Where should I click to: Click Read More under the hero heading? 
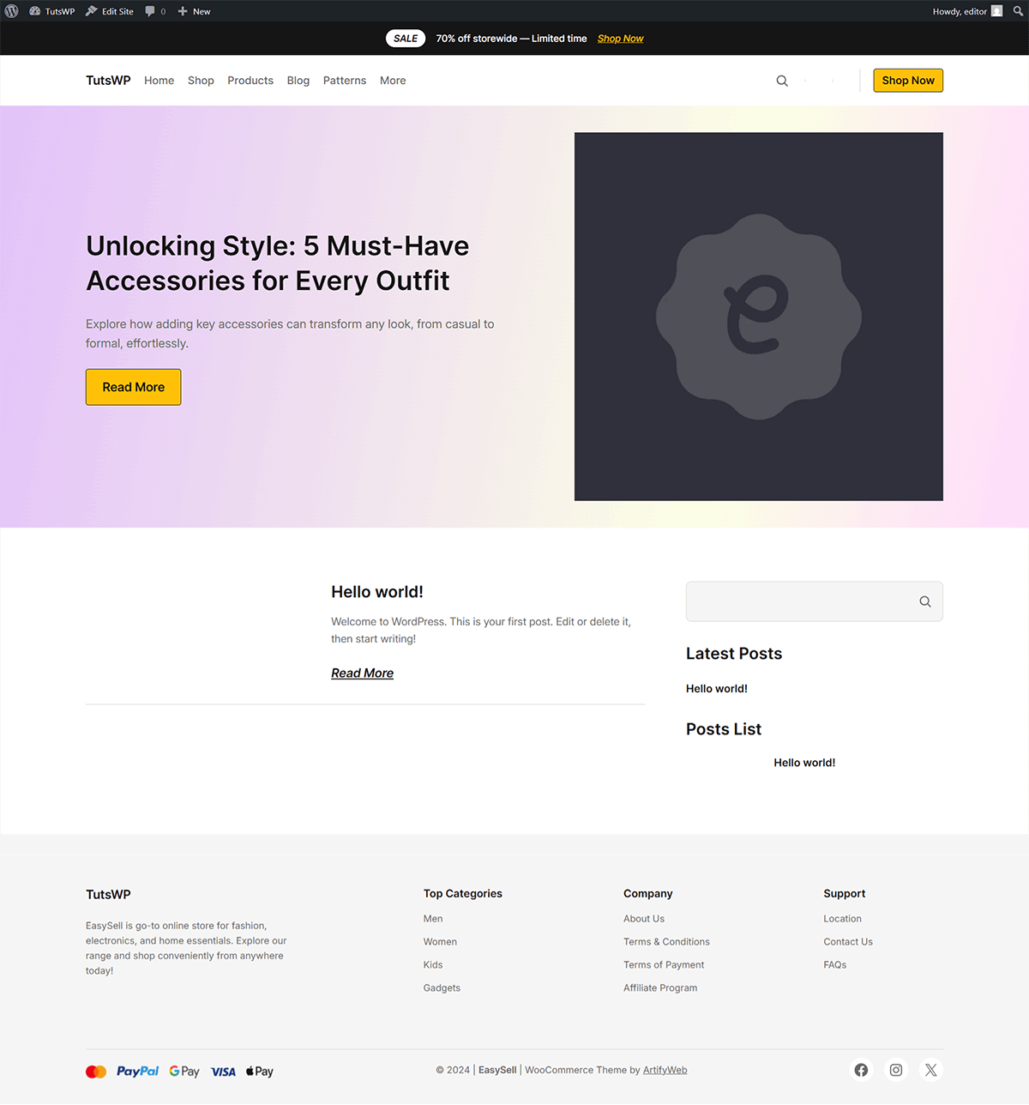click(133, 387)
